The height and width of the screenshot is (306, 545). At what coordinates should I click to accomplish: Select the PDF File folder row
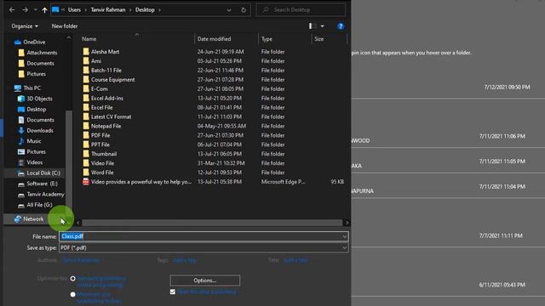tap(213, 135)
